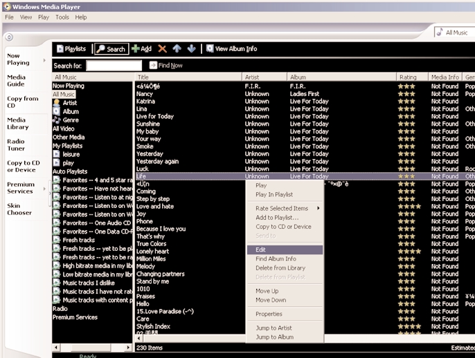Expand Rate Selected Items submenu
475x358 pixels.
285,208
